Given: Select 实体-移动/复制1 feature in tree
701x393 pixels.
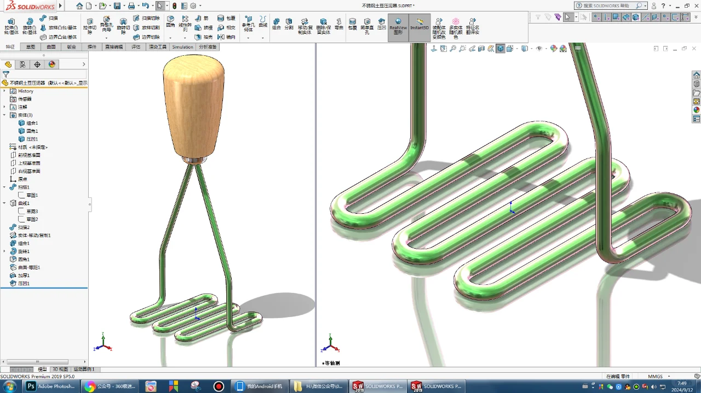Looking at the screenshot, I should pos(30,236).
